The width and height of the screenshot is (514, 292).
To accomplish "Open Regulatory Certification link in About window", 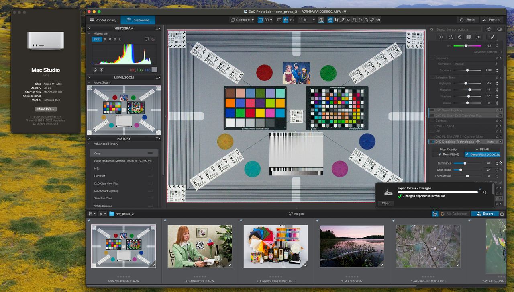I will (x=46, y=117).
